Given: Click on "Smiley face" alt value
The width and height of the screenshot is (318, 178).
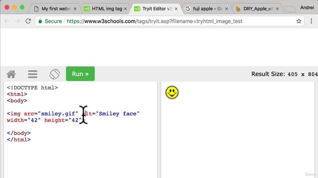Looking at the screenshot, I should tap(118, 114).
